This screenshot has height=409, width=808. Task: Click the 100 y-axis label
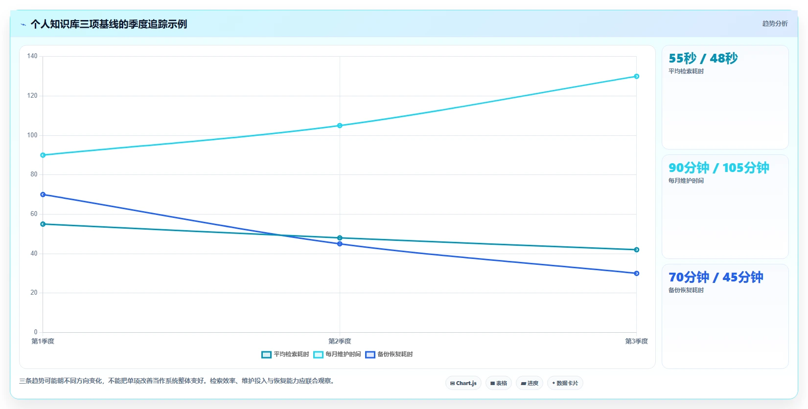click(x=32, y=135)
